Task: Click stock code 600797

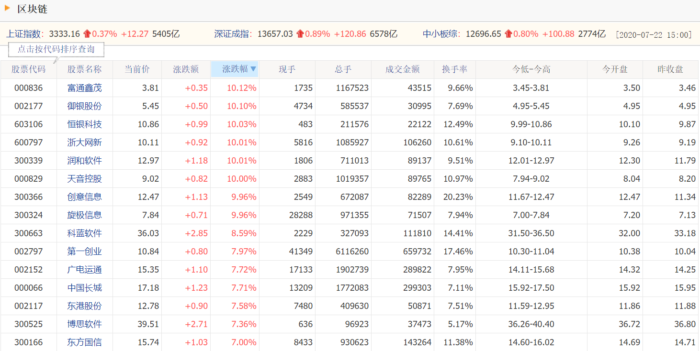Action: click(29, 143)
